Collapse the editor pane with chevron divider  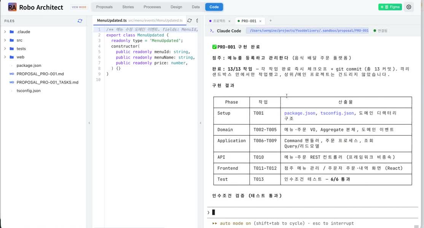click(x=200, y=123)
